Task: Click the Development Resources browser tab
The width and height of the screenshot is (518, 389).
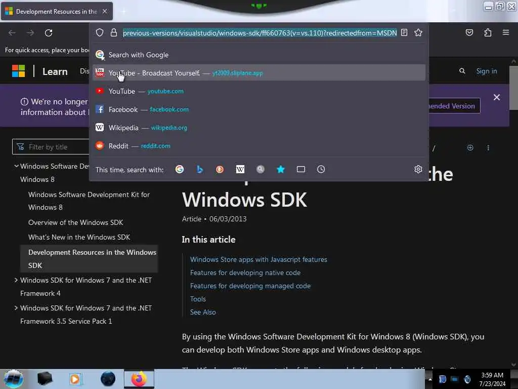Action: click(57, 11)
